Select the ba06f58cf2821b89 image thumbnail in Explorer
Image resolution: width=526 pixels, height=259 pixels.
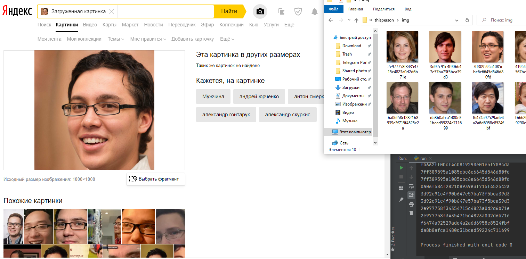click(x=403, y=98)
